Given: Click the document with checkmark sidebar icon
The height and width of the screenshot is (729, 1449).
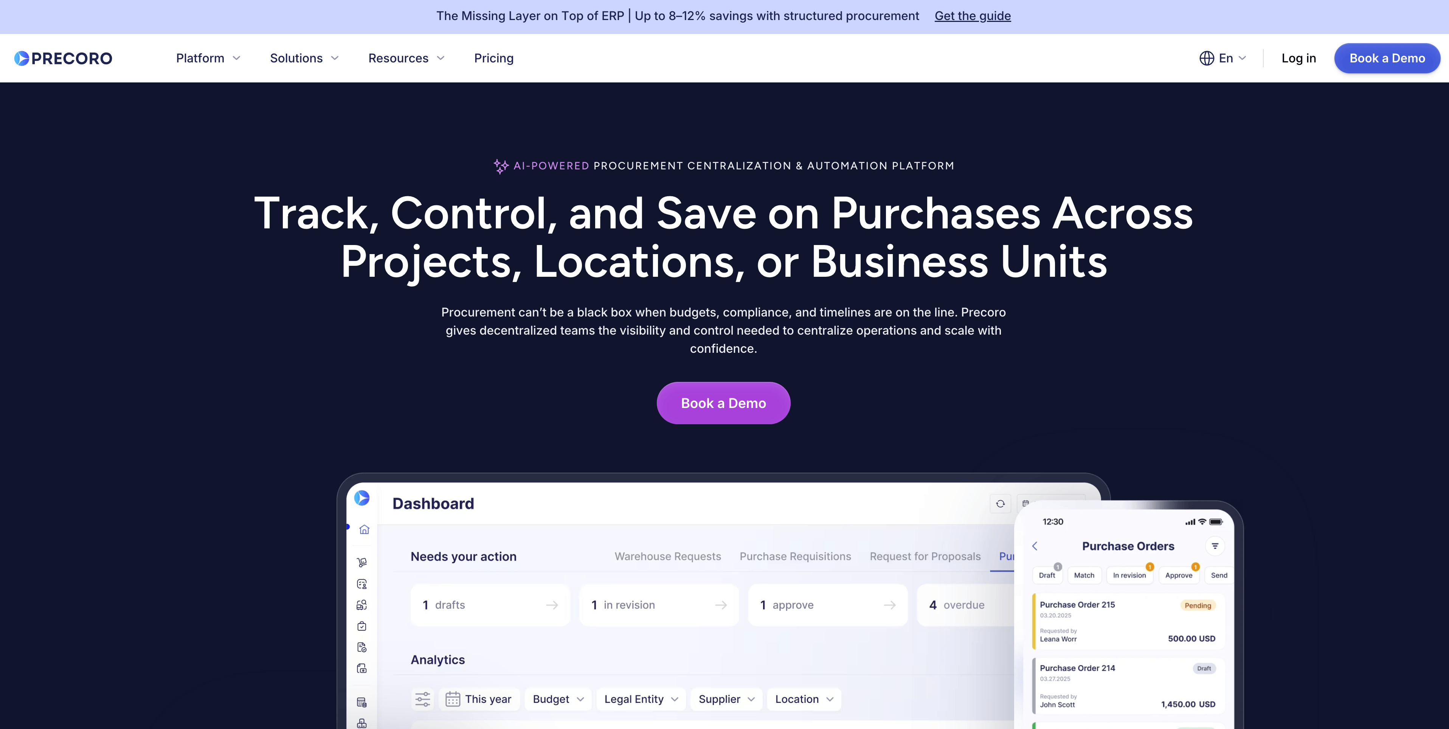Looking at the screenshot, I should click(x=362, y=647).
